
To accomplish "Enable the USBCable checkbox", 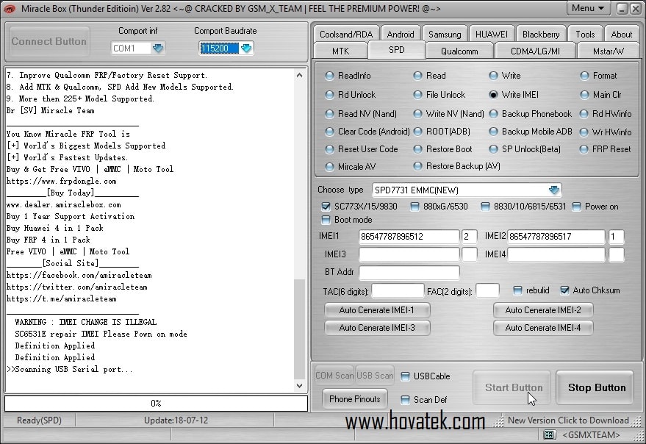I will pos(406,376).
